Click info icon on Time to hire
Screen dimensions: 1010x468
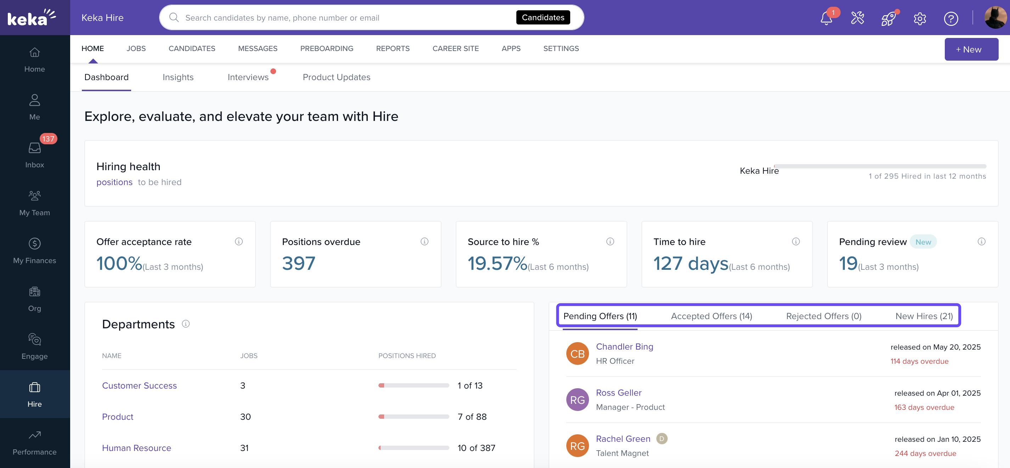(x=796, y=241)
